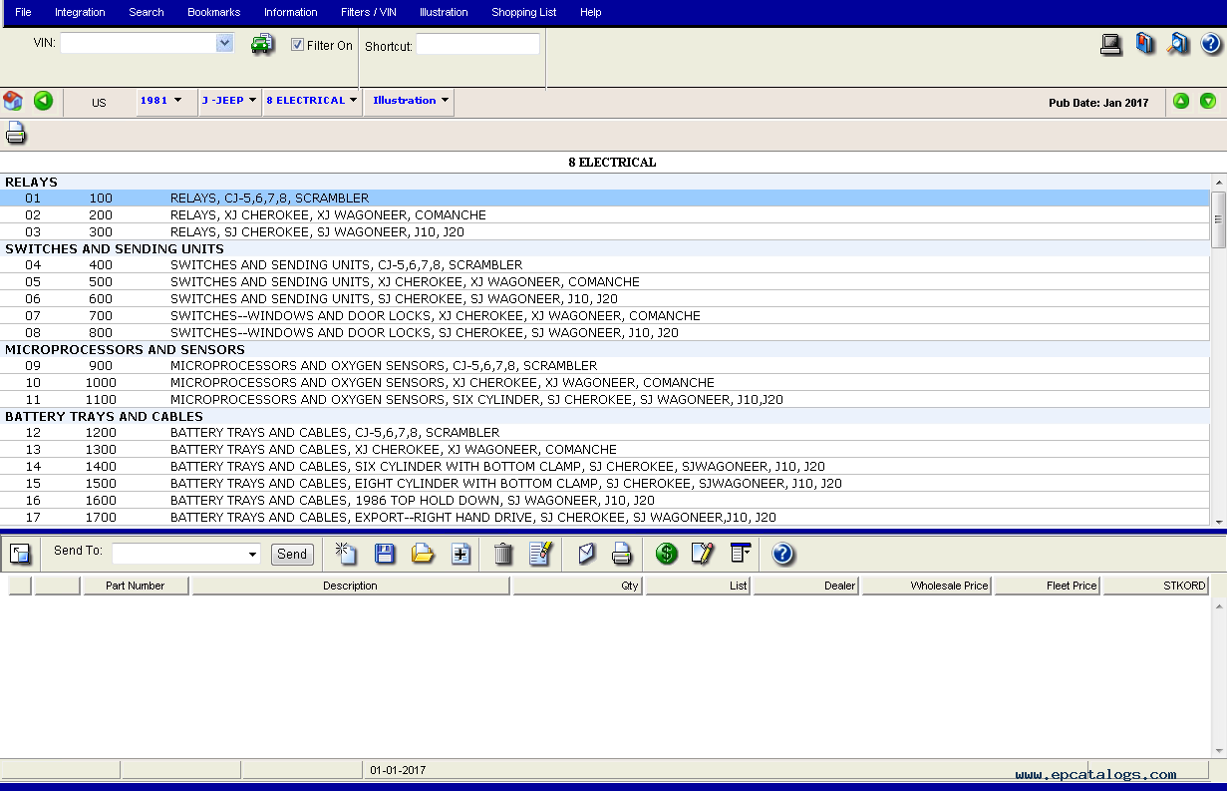Image resolution: width=1227 pixels, height=791 pixels.
Task: Uncheck the Filter On checkbox
Action: [x=297, y=45]
